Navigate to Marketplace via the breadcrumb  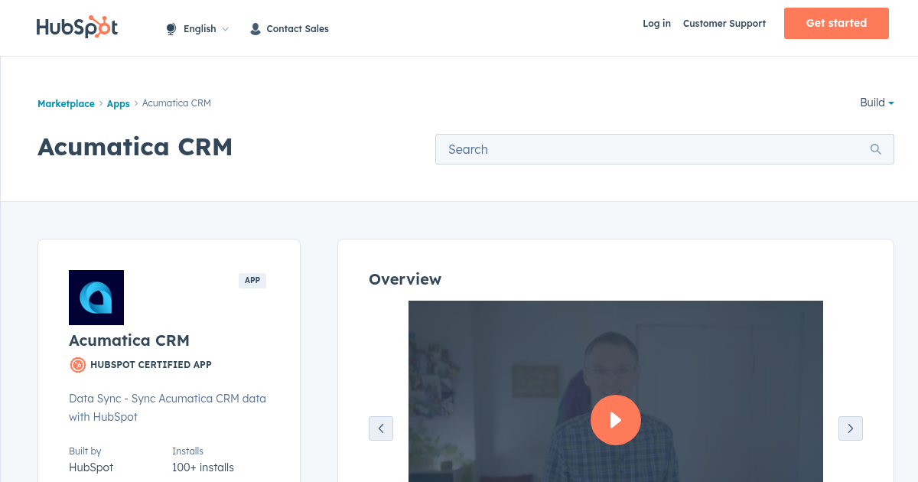[x=66, y=103]
